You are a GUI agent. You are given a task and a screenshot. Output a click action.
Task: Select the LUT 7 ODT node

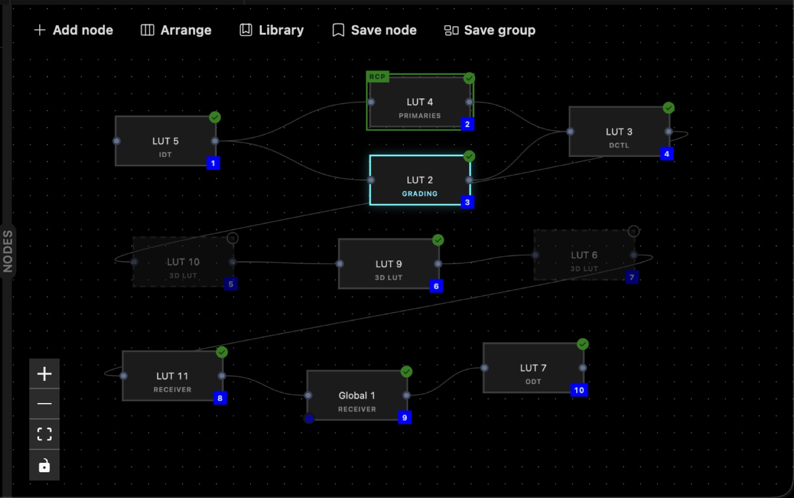tap(533, 368)
